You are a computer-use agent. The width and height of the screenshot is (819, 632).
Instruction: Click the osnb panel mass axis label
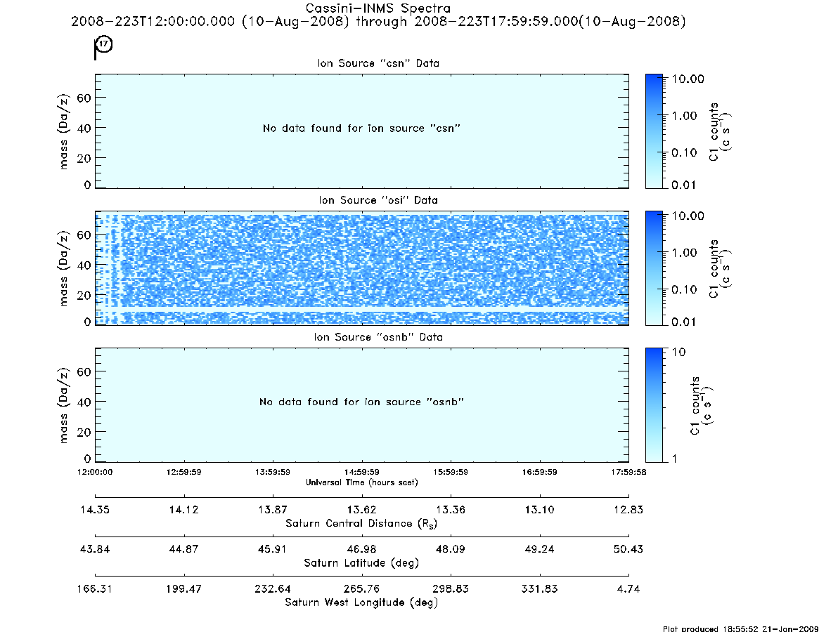point(64,405)
